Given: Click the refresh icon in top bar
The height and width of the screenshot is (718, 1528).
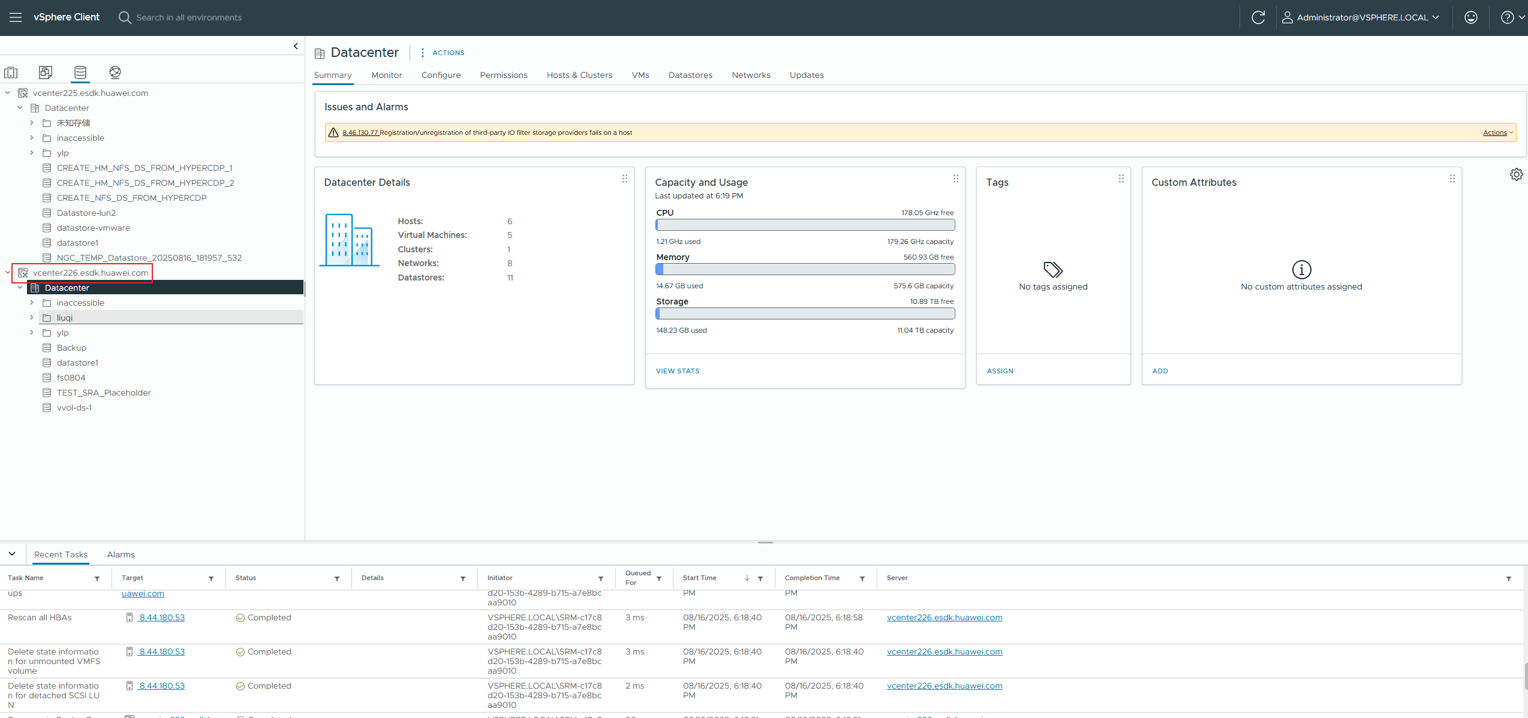Looking at the screenshot, I should [1258, 17].
